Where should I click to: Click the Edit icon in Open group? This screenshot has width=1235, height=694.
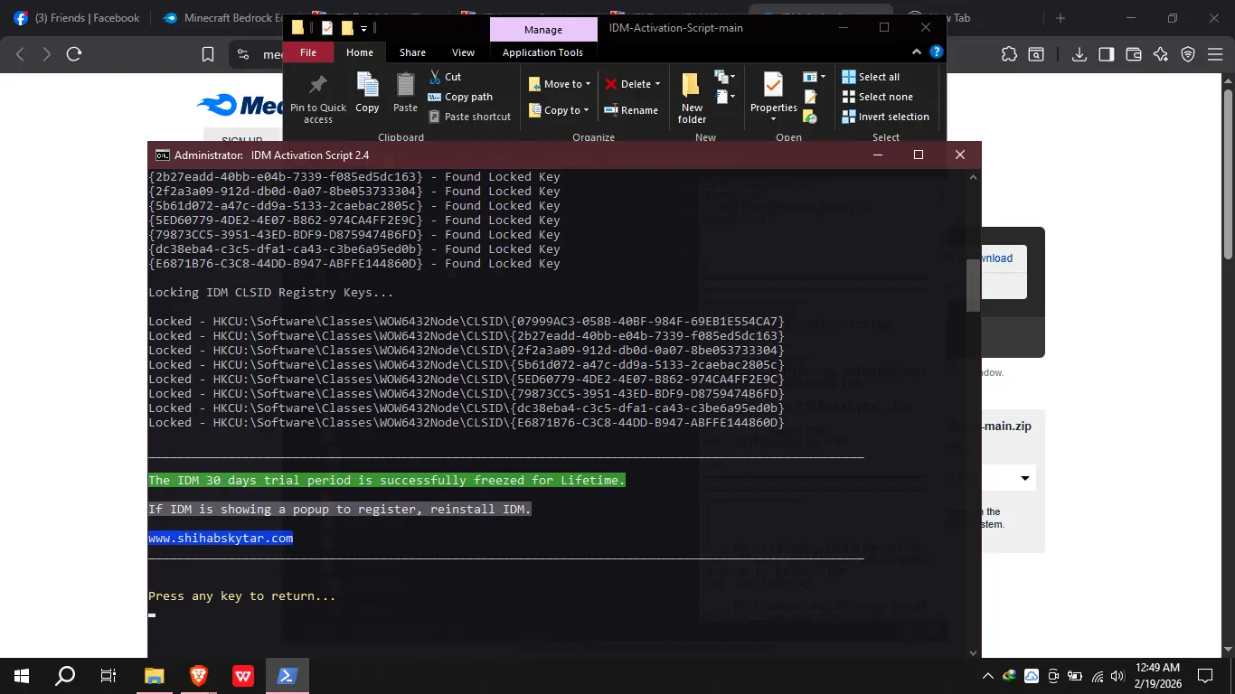(x=810, y=97)
